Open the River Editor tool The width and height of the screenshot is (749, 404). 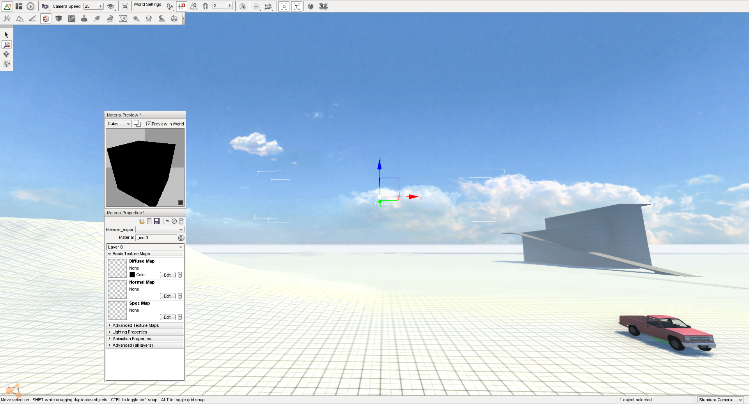(x=149, y=18)
